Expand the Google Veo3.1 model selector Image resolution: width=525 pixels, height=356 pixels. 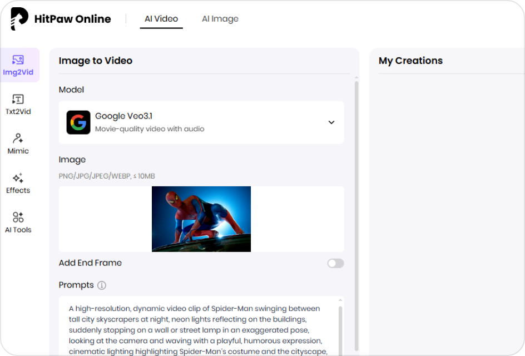(201, 122)
